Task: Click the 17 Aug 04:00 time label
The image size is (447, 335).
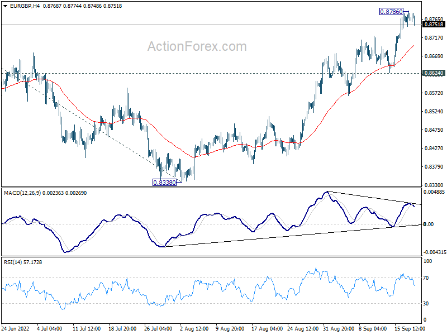Action: coord(267,329)
